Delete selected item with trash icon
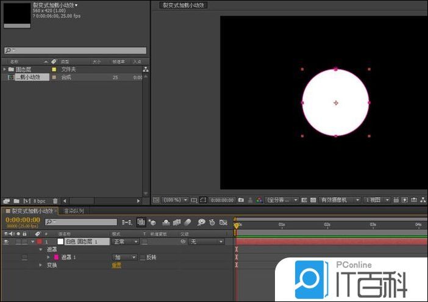The image size is (428, 302). coord(55,201)
